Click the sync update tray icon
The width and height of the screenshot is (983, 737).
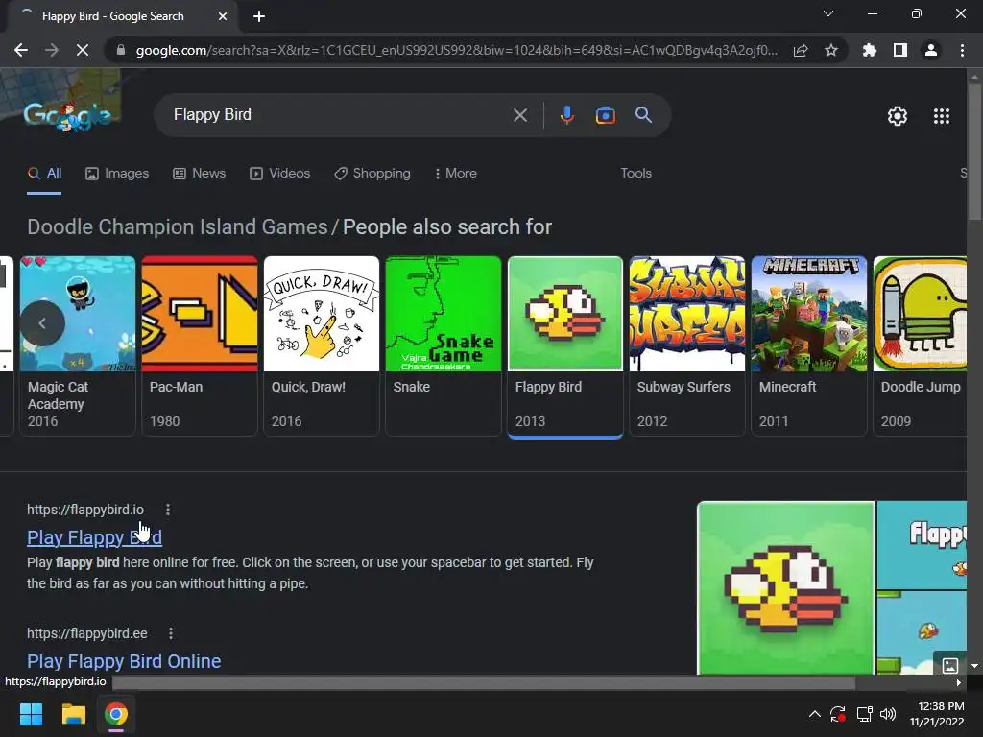pyautogui.click(x=837, y=714)
